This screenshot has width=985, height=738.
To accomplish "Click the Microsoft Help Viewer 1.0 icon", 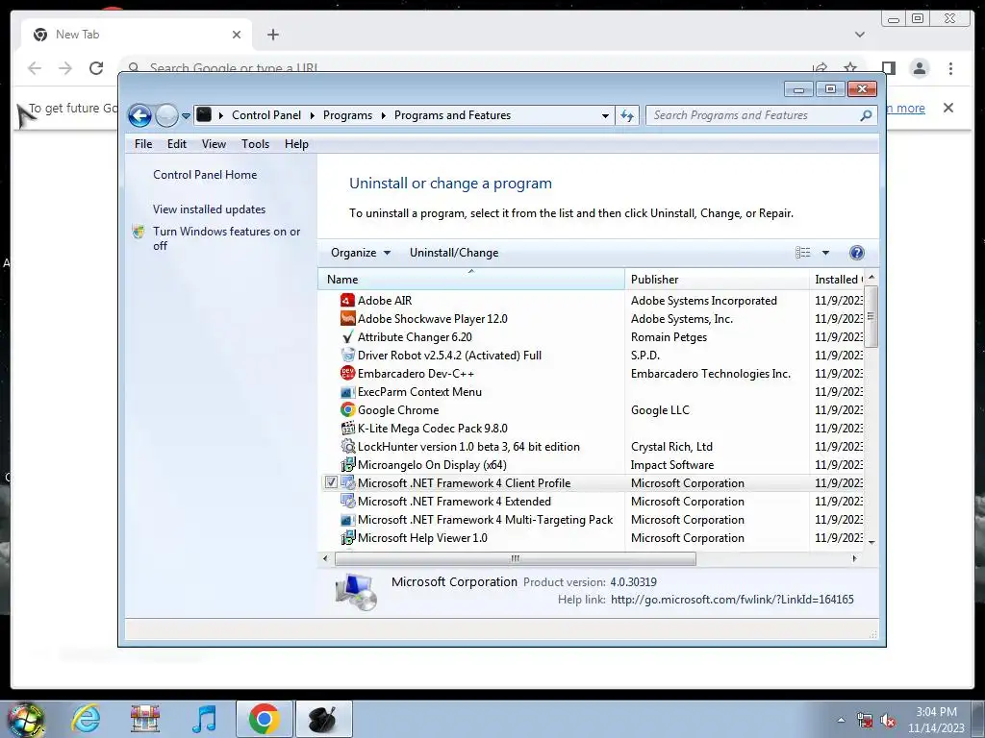I will click(347, 538).
